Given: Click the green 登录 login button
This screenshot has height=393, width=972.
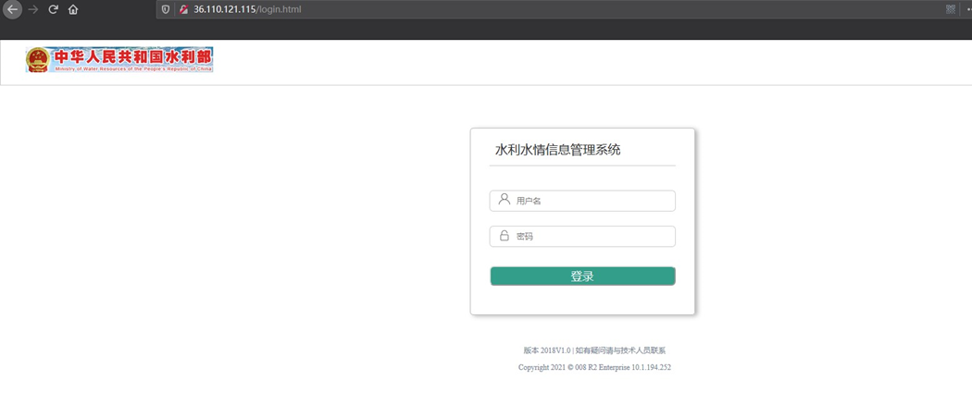Looking at the screenshot, I should pos(582,276).
